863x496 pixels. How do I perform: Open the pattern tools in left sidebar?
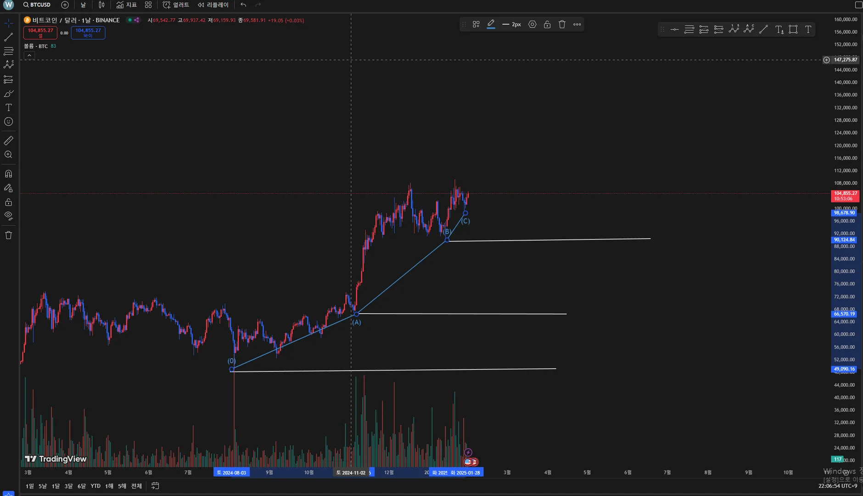click(8, 65)
